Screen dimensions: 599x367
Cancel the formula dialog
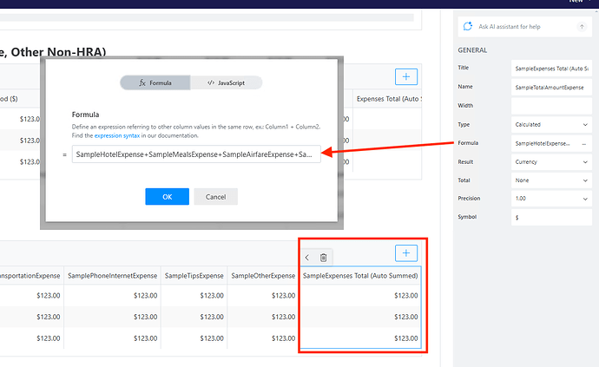[215, 197]
